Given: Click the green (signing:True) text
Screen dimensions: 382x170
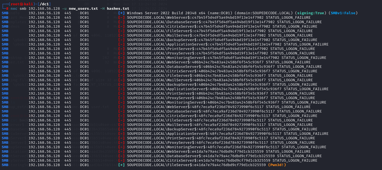Looking at the screenshot, I should [x=311, y=13].
